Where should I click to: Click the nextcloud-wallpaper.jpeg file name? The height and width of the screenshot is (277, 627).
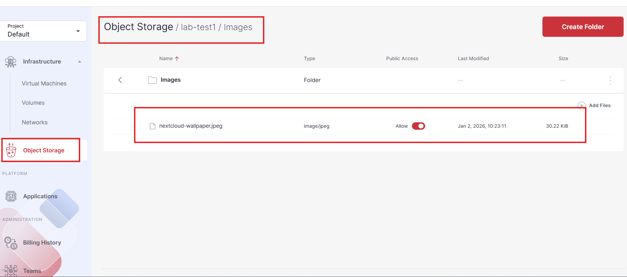coord(191,126)
